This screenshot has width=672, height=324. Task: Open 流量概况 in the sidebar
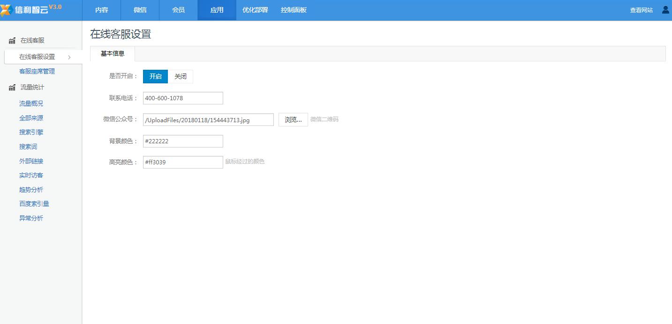point(31,103)
